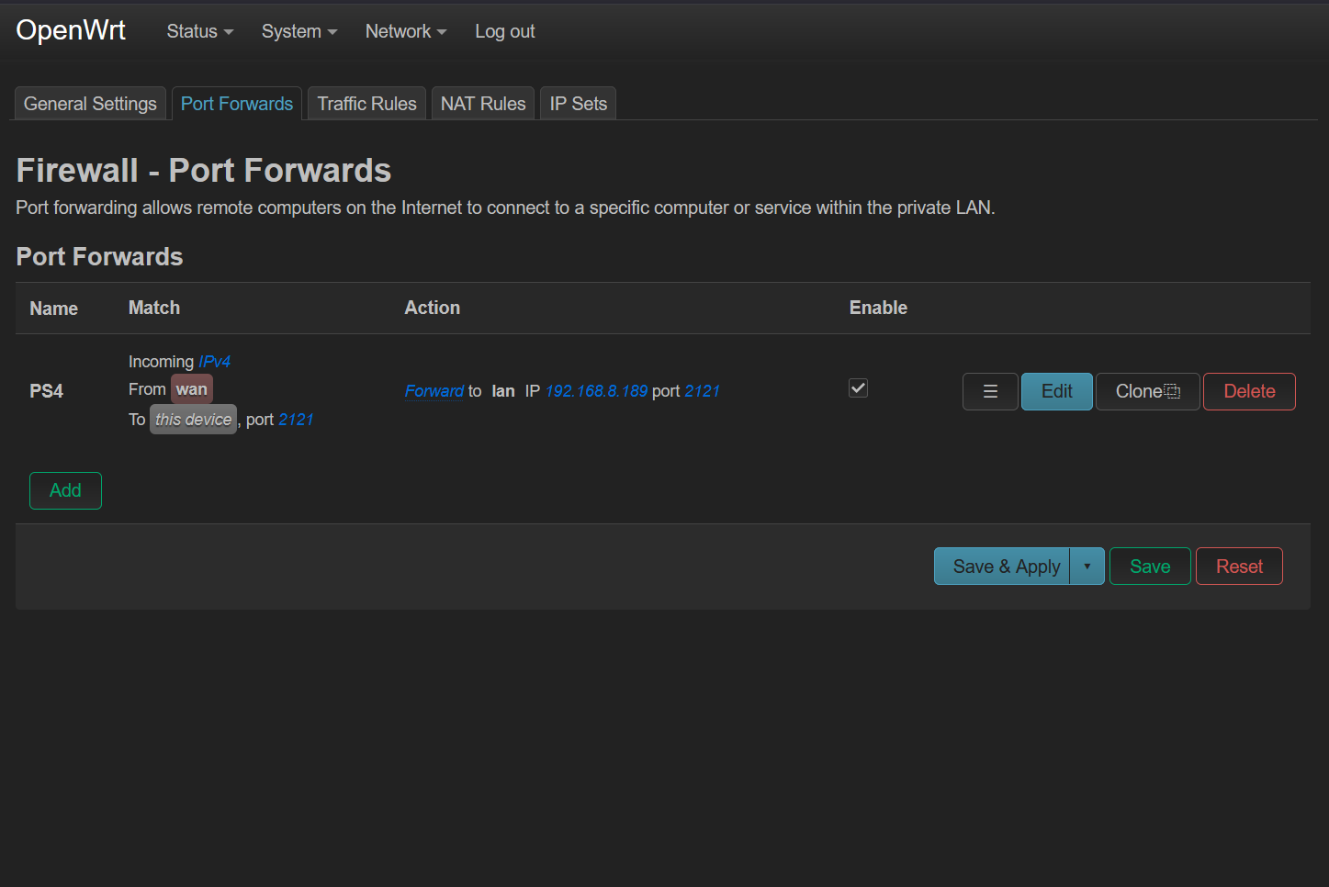Viewport: 1329px width, 887px height.
Task: Click the Firewall - Port Forwards heading
Action: click(204, 171)
